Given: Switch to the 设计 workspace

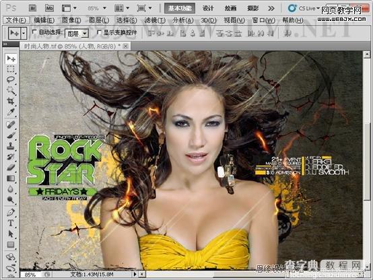Looking at the screenshot, I should click(x=208, y=8).
